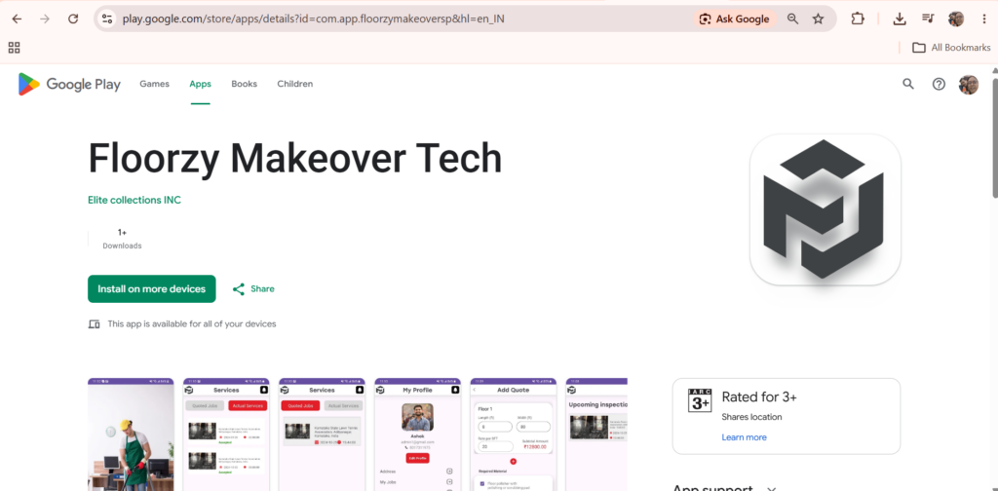This screenshot has width=998, height=491.
Task: Click the devices icon beside availability text
Action: 95,324
